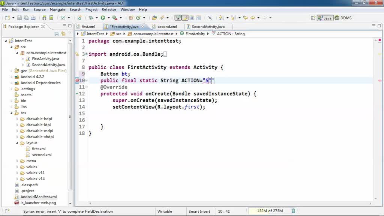Click Collapse All in Package Explorer
The image size is (384, 216).
[57, 34]
